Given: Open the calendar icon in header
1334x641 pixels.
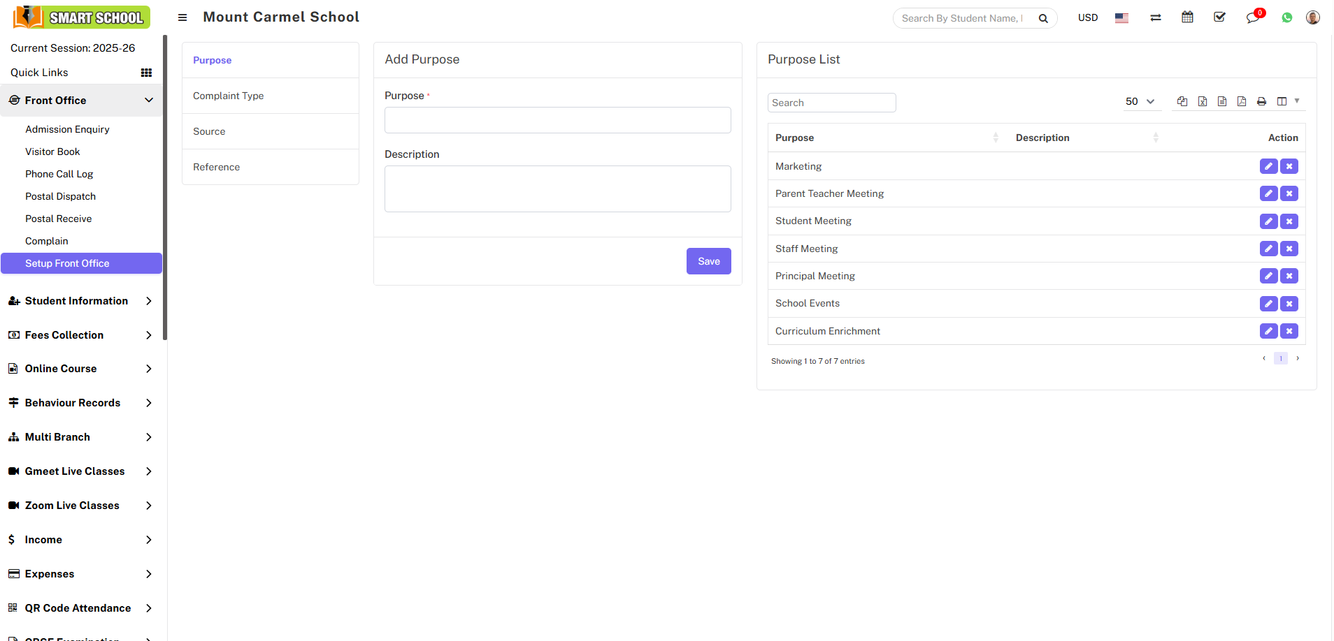Looking at the screenshot, I should click(x=1187, y=17).
